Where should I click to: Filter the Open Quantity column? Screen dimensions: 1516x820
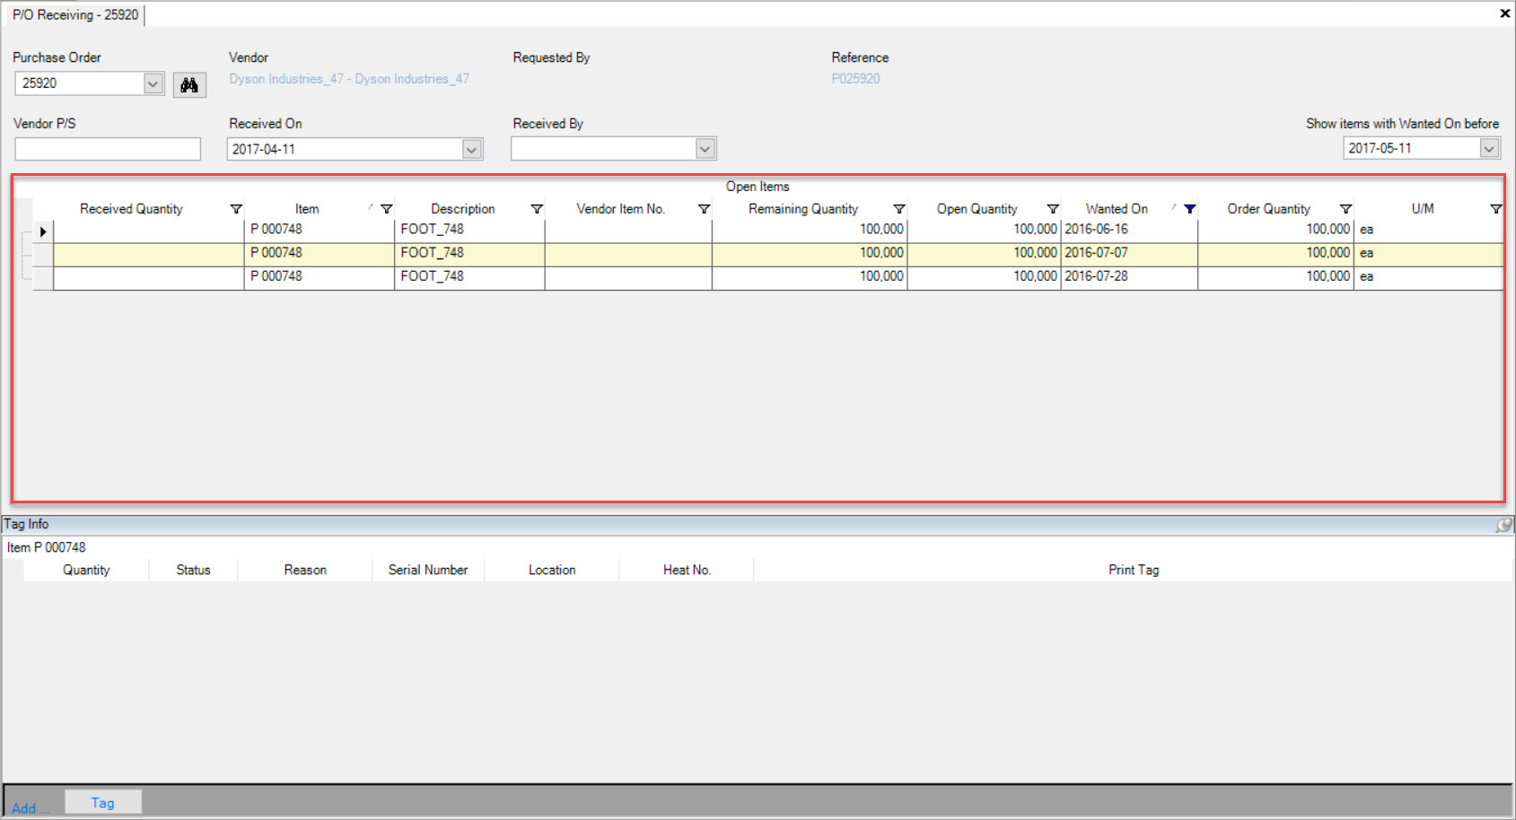pos(1053,209)
